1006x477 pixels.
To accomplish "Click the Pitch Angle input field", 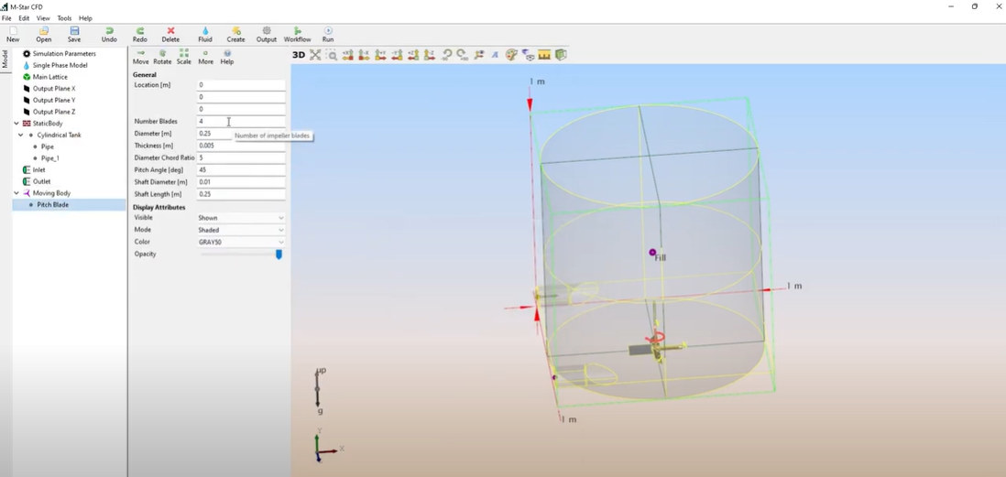I will tap(241, 169).
